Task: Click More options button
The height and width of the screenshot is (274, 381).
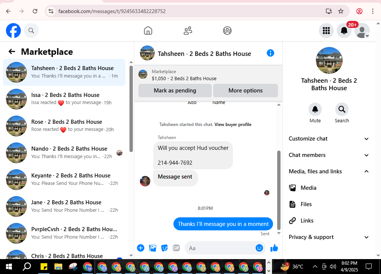Action: pos(246,91)
